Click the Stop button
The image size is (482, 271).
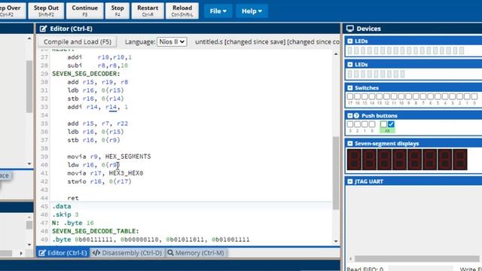[117, 11]
